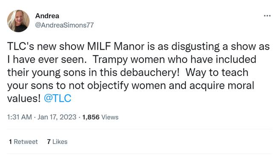
Task: Open the Retweet label to see retweeters
Action: [26, 142]
